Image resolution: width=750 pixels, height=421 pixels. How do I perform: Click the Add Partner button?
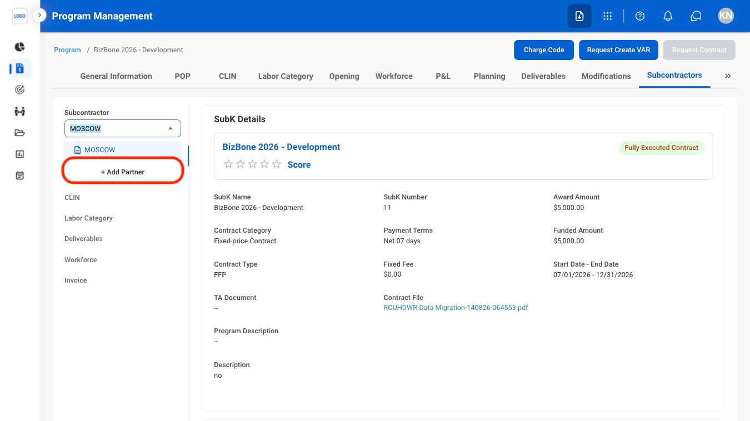tap(123, 172)
